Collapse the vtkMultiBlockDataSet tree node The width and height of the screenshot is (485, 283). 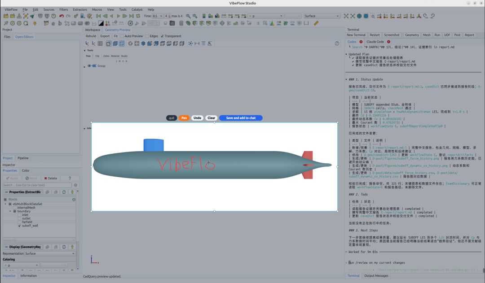5,204
